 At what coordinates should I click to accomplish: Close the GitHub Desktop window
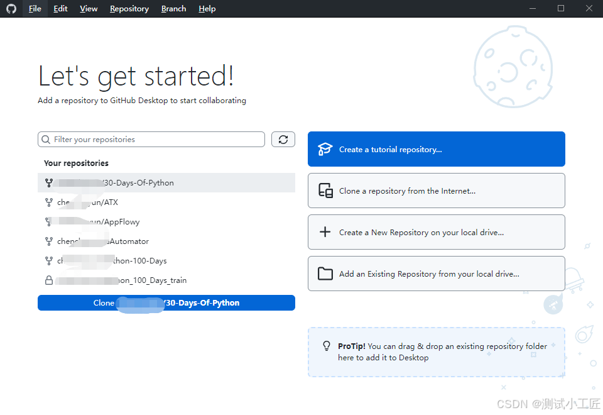[x=589, y=8]
